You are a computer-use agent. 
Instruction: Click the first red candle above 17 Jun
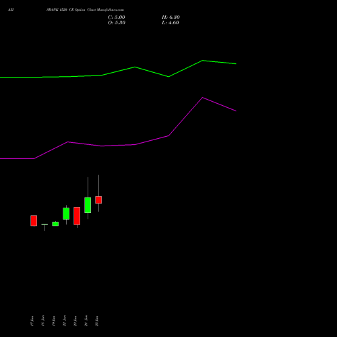[x=34, y=220]
